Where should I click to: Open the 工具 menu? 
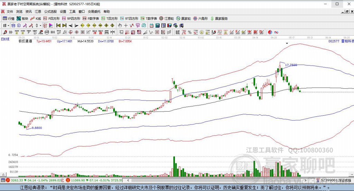[x=72, y=11]
